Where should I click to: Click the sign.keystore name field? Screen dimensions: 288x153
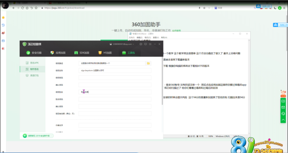click(115, 71)
